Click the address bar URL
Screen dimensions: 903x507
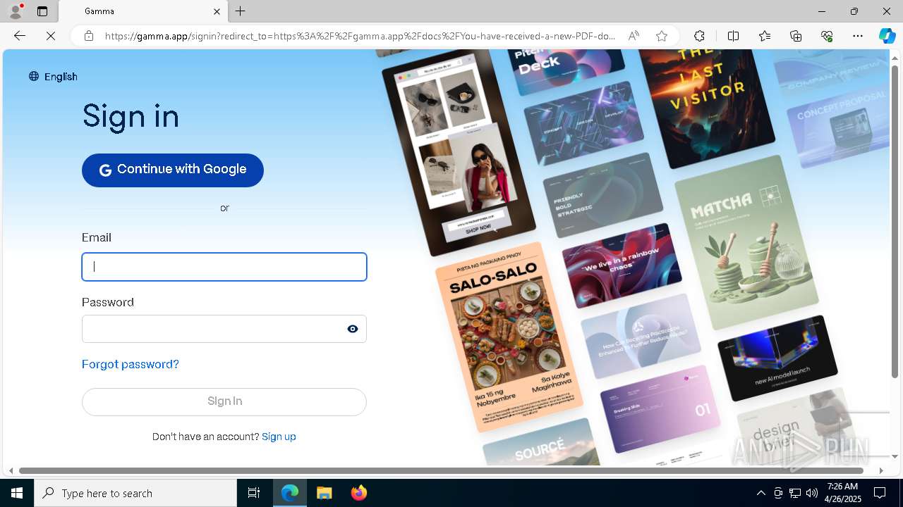point(360,36)
